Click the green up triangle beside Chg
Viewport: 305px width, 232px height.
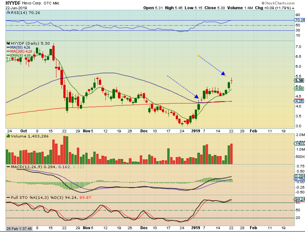coord(293,8)
